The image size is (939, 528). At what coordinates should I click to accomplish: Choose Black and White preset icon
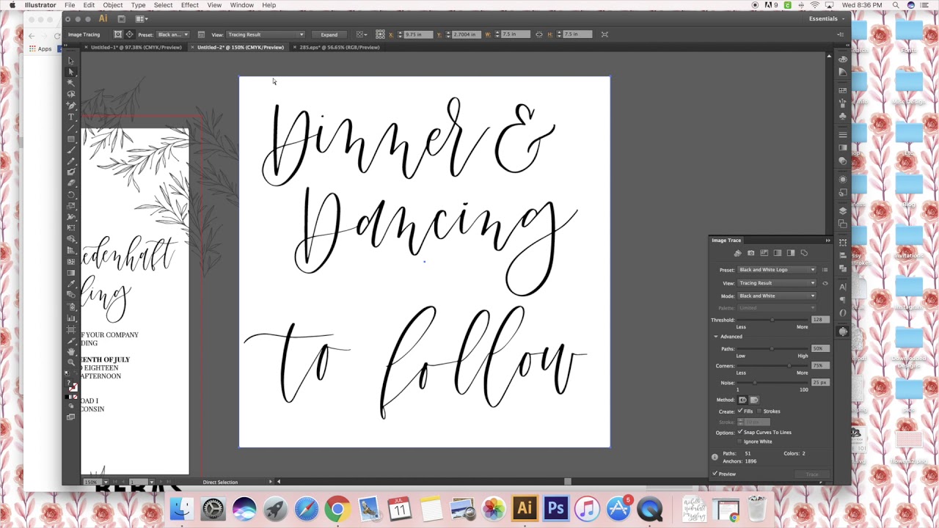(x=791, y=253)
